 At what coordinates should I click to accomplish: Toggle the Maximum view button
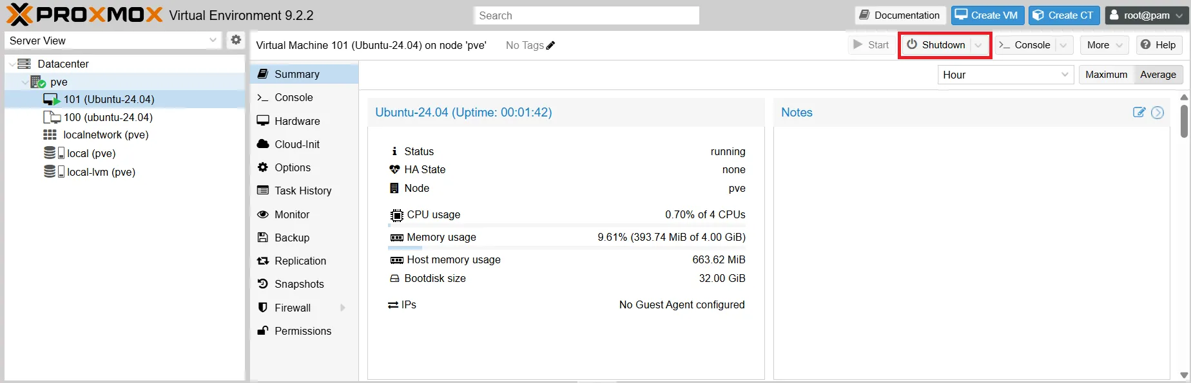tap(1107, 75)
